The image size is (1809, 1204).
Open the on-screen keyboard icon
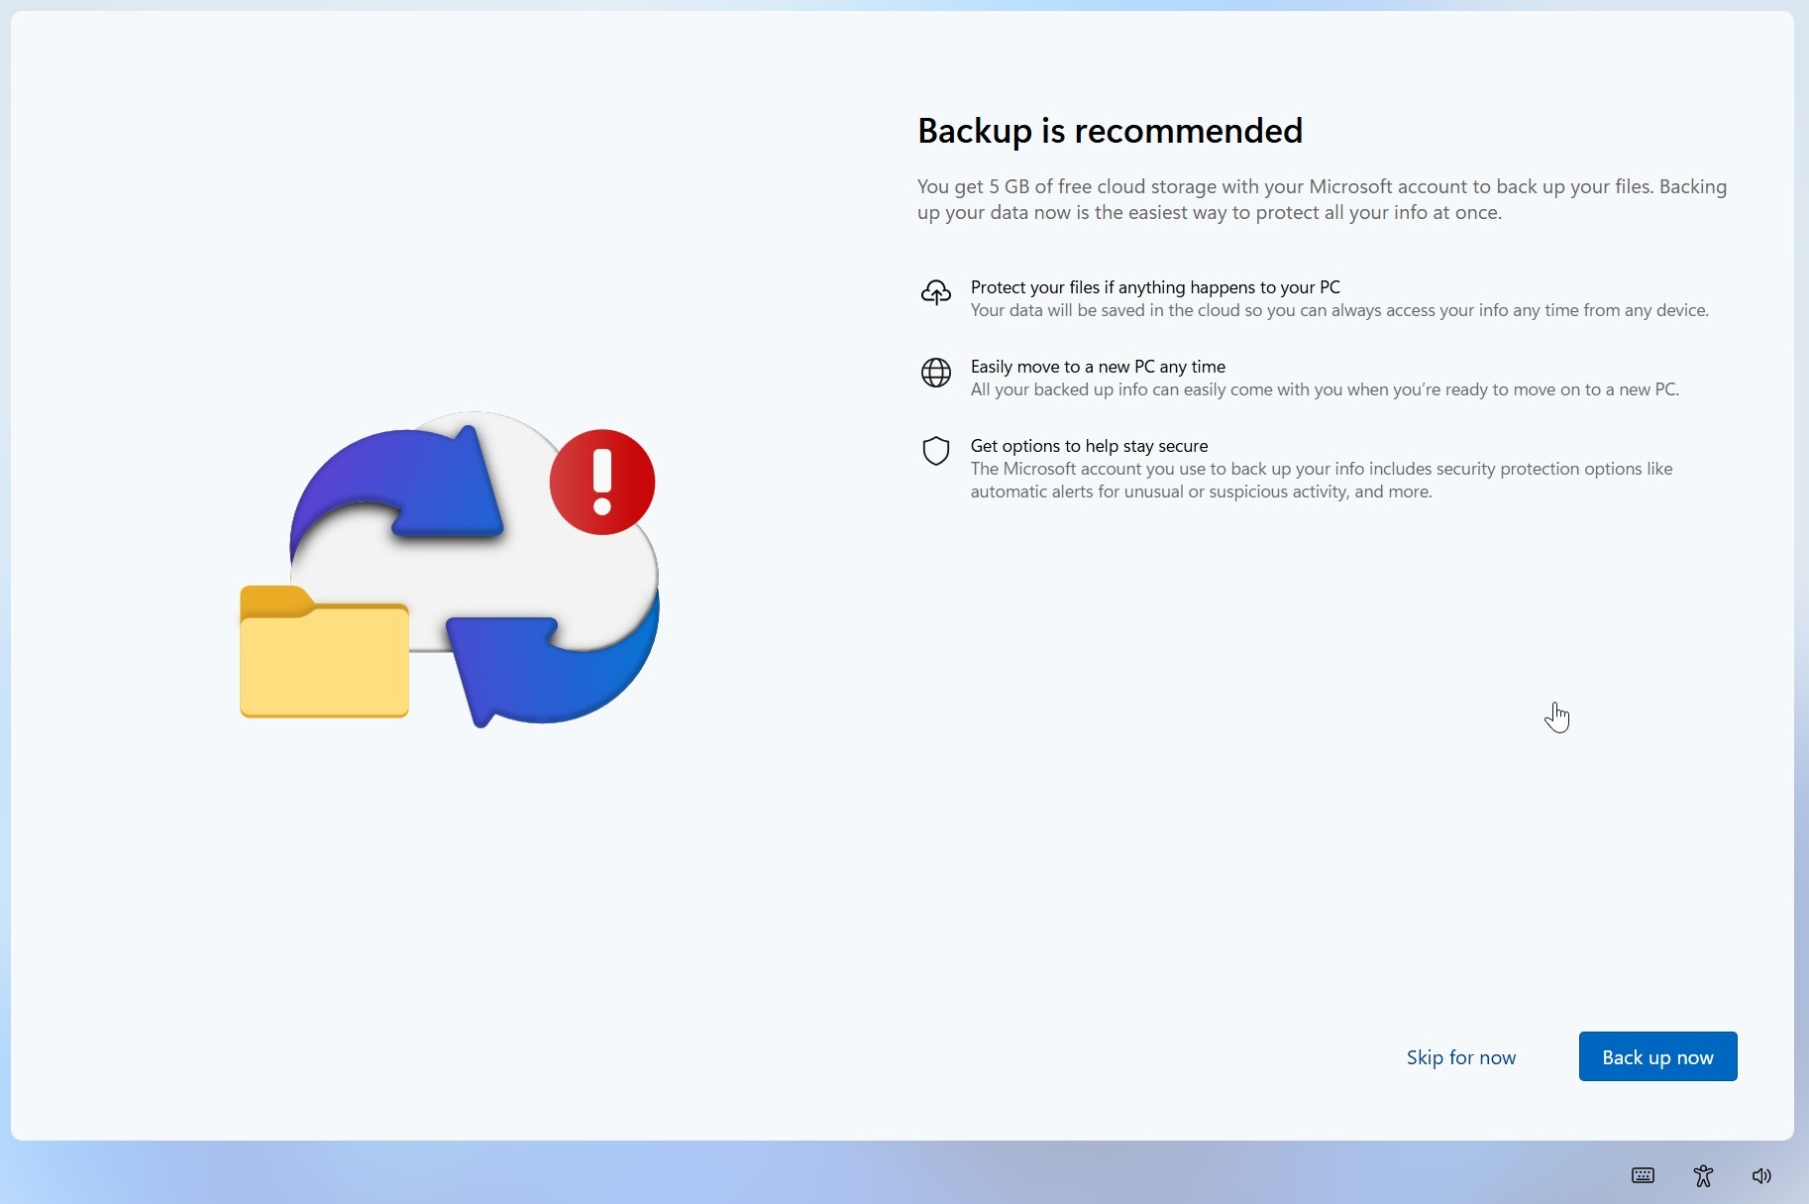point(1643,1175)
